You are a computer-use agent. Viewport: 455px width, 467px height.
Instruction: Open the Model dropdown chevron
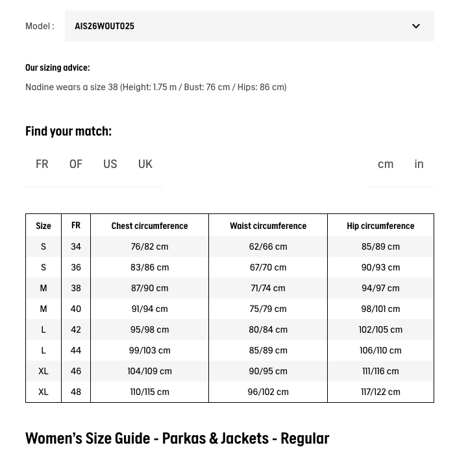click(x=416, y=26)
